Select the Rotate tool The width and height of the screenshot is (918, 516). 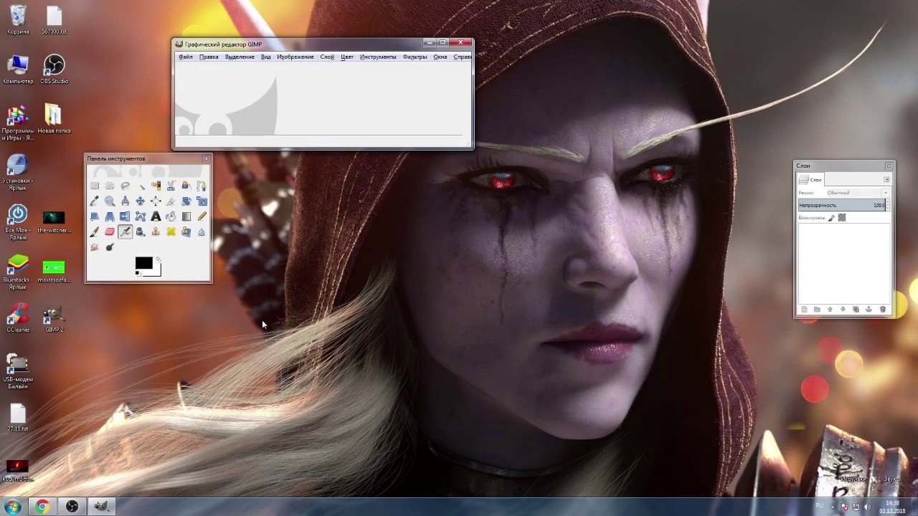coord(186,201)
